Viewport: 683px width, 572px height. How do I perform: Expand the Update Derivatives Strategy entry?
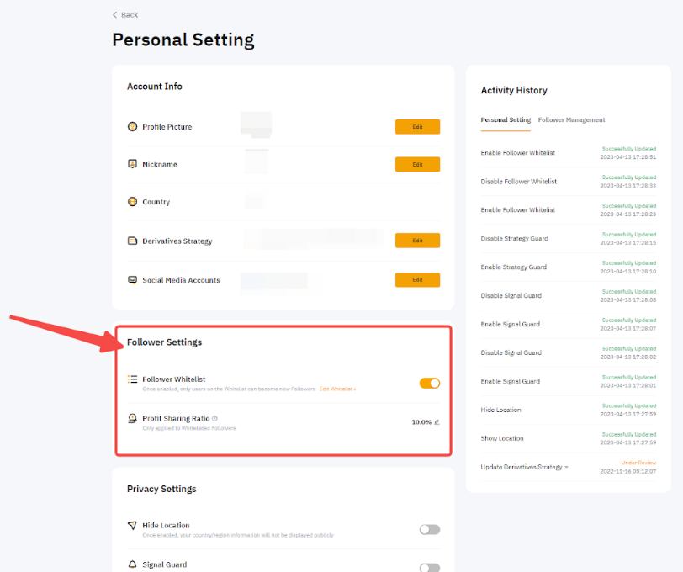click(566, 467)
